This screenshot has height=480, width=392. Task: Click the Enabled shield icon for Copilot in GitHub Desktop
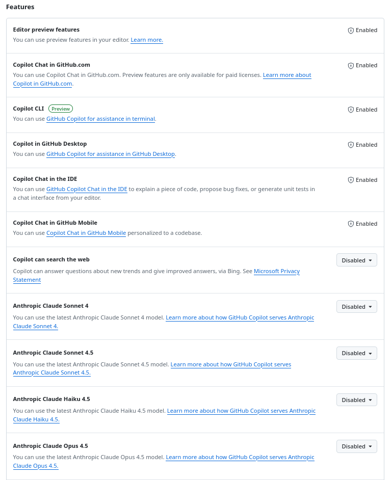tap(351, 145)
